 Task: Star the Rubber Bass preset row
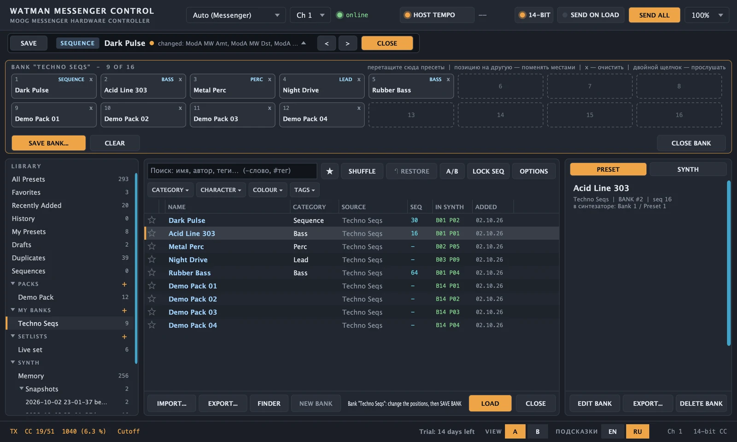[152, 273]
